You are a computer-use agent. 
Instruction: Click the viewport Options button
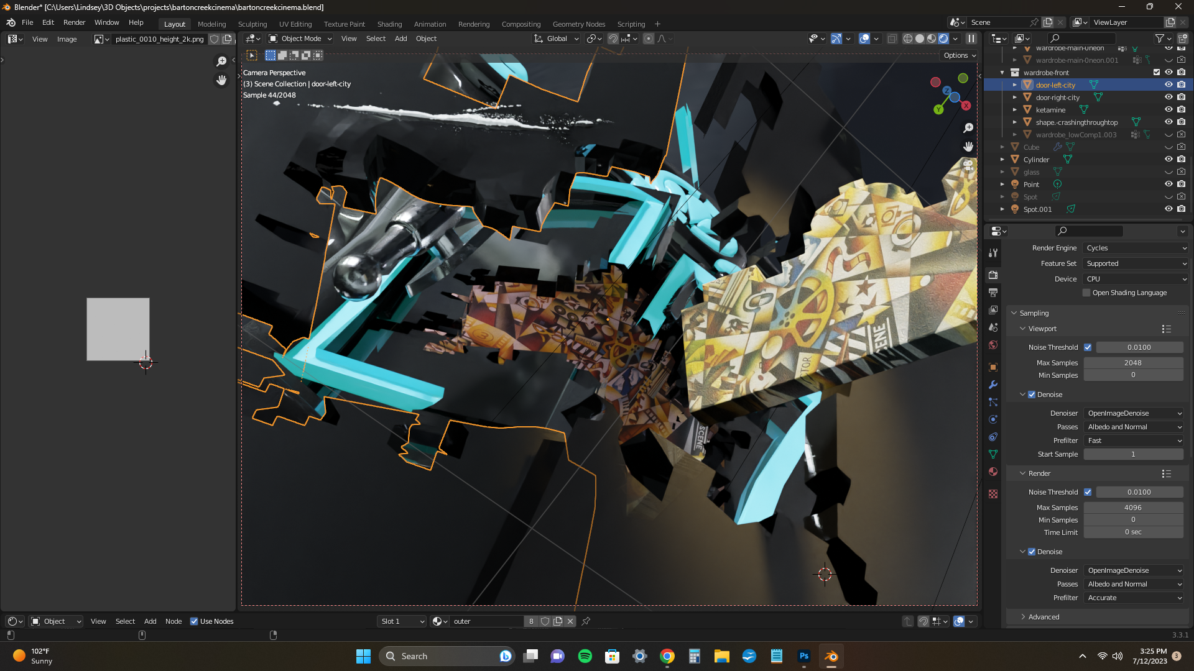(960, 55)
